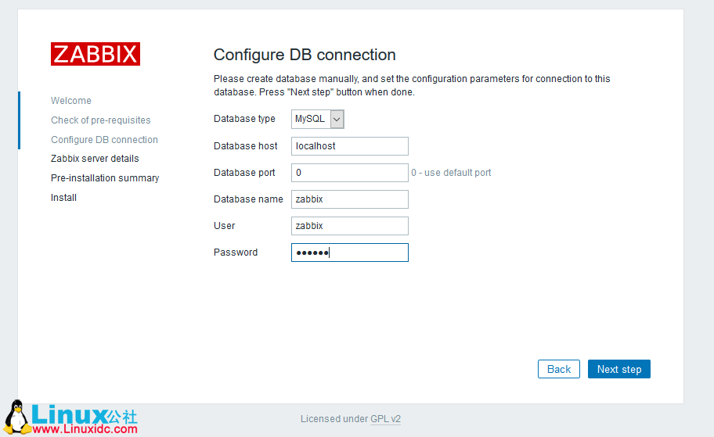Click the Configure DB connection heading
This screenshot has height=437, width=714.
[x=305, y=55]
